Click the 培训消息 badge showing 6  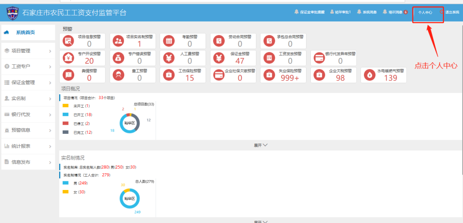point(406,12)
